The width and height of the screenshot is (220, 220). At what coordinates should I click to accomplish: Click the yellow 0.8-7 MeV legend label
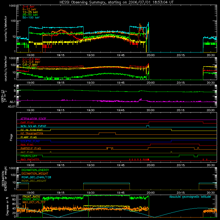point(30,65)
